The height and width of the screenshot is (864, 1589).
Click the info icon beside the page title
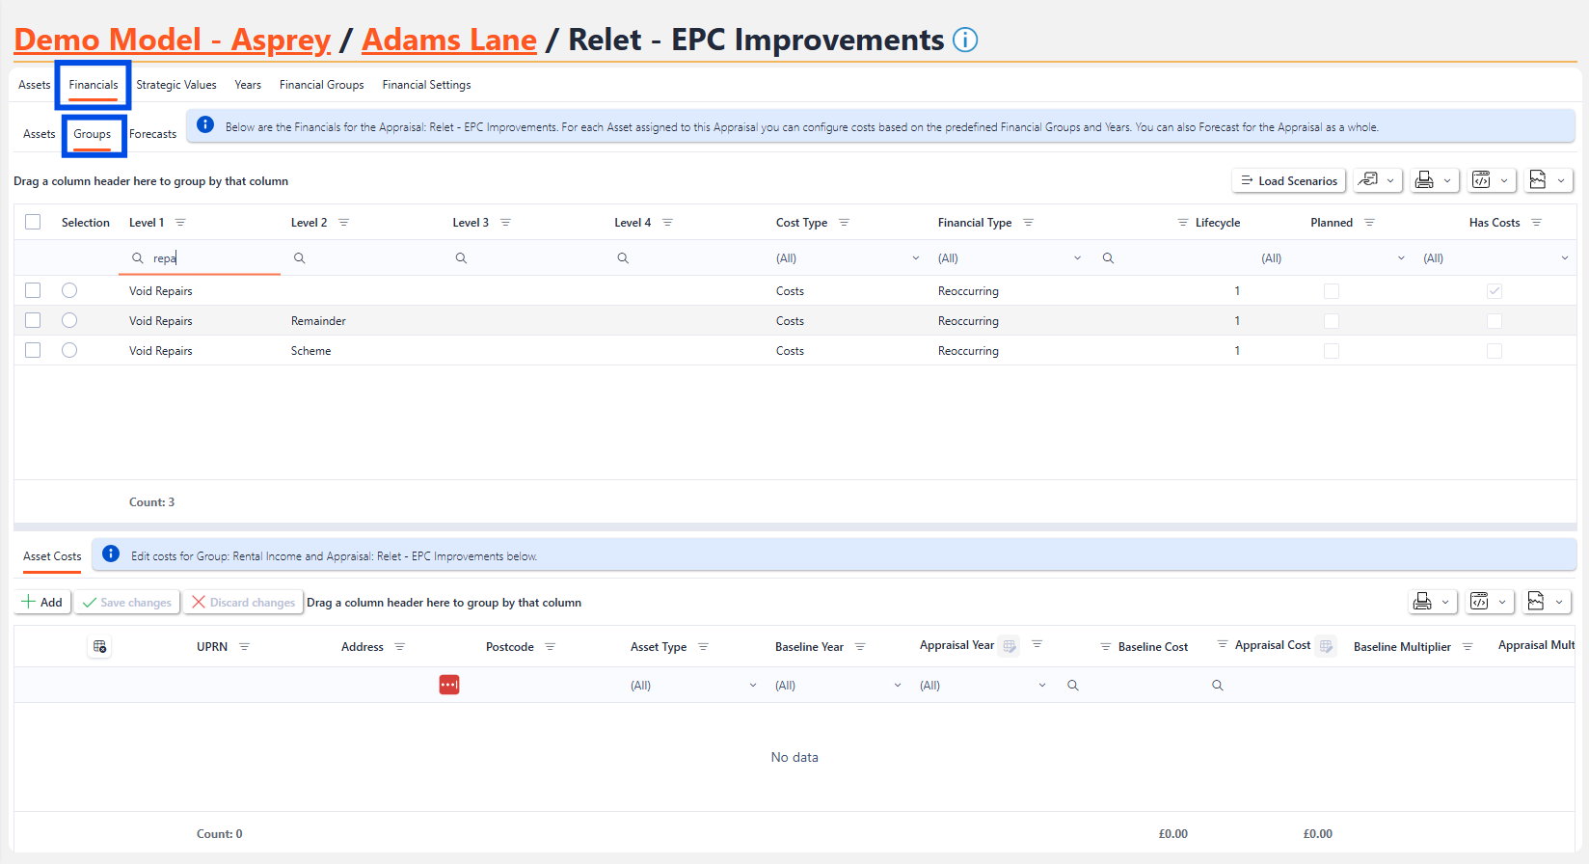click(965, 40)
